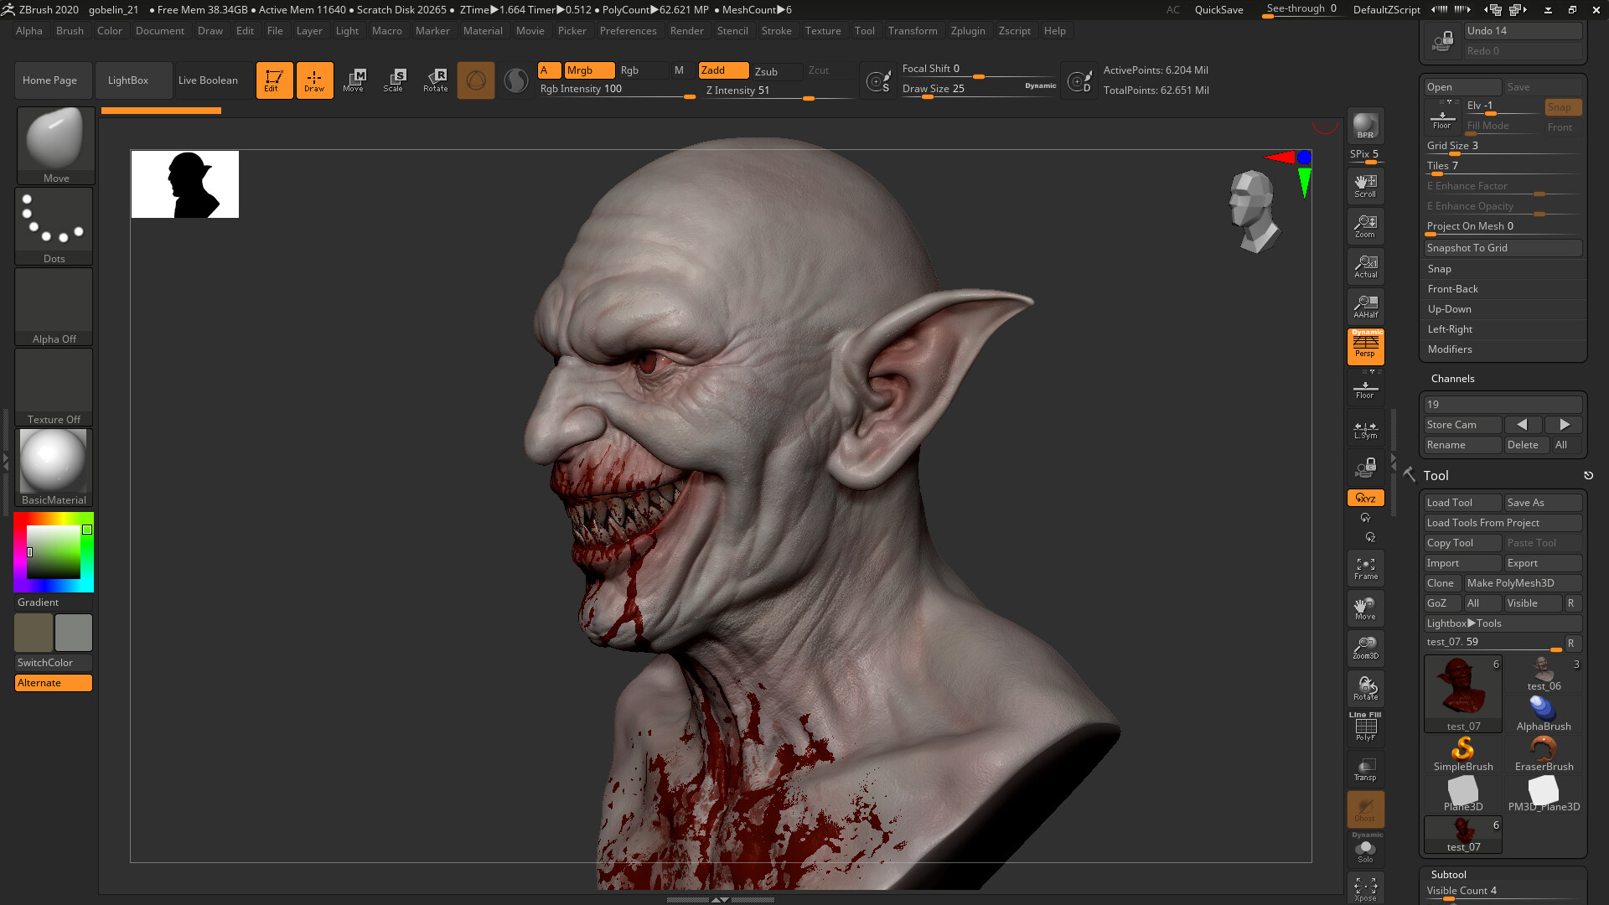This screenshot has height=905, width=1609.
Task: Click the Zoom3D icon
Action: [1365, 648]
